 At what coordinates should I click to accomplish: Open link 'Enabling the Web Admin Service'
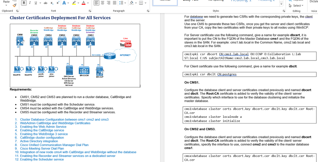[43, 127]
